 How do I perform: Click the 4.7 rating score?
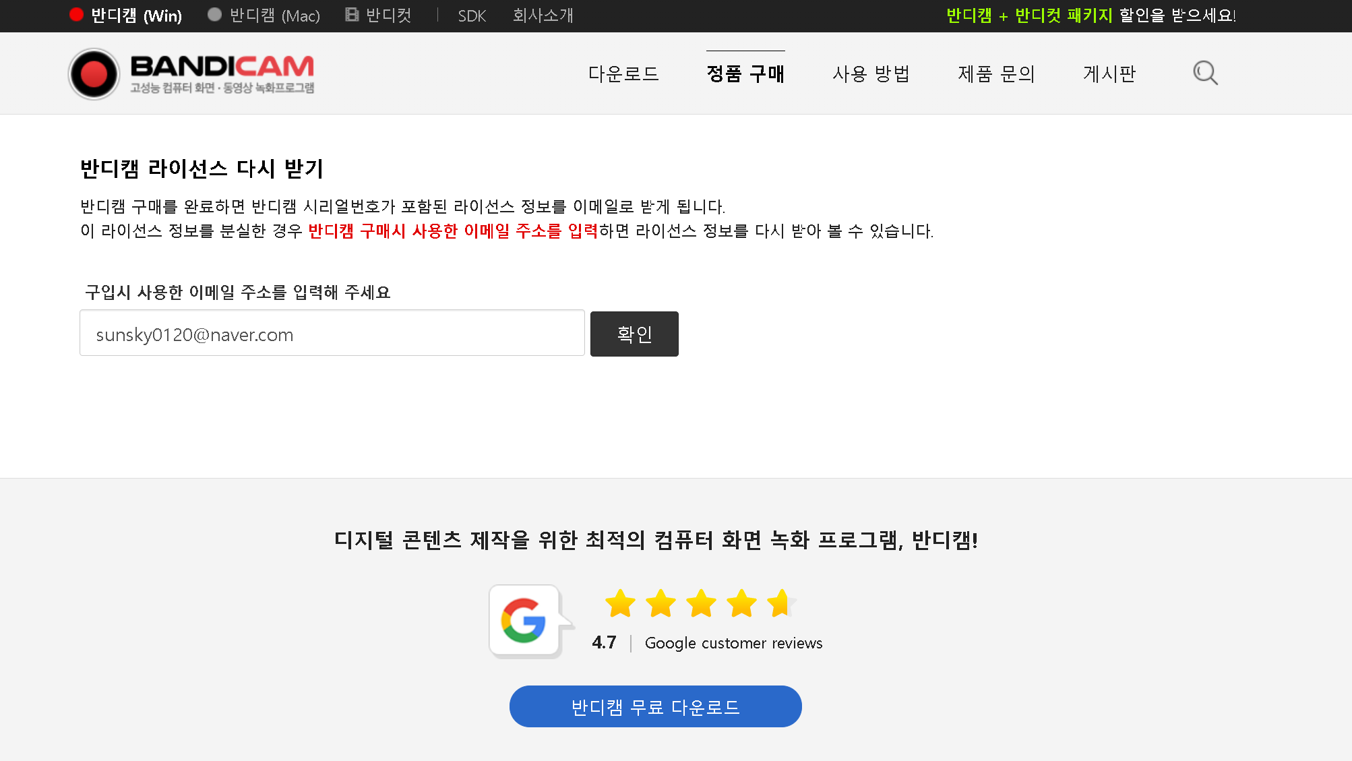click(604, 642)
